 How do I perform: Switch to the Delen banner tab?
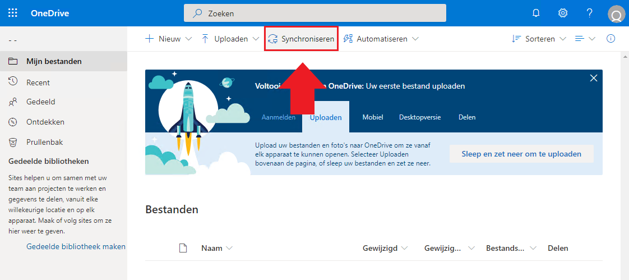tap(467, 117)
